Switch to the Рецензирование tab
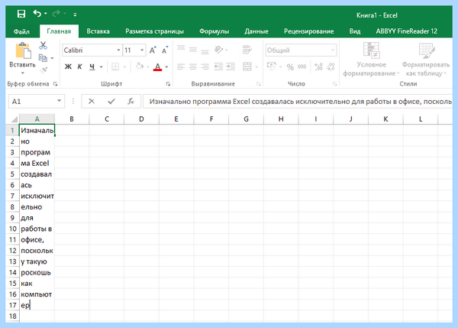The image size is (458, 328). pyautogui.click(x=308, y=31)
